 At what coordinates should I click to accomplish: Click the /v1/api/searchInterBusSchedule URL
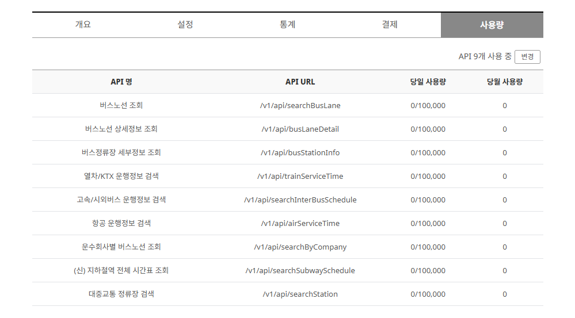click(x=300, y=200)
